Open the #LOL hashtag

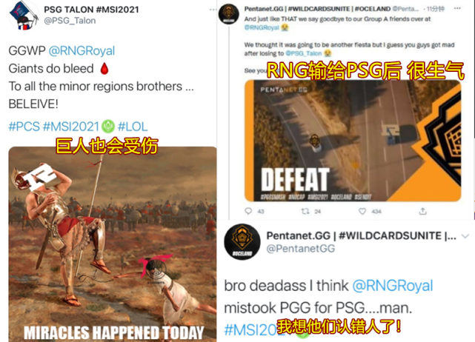pos(133,127)
